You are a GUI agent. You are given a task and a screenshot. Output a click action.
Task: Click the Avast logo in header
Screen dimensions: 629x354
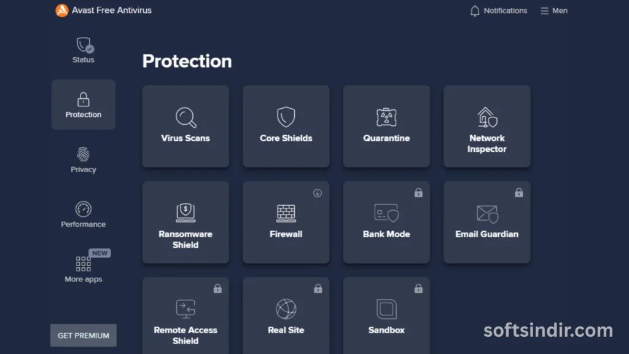tap(62, 10)
